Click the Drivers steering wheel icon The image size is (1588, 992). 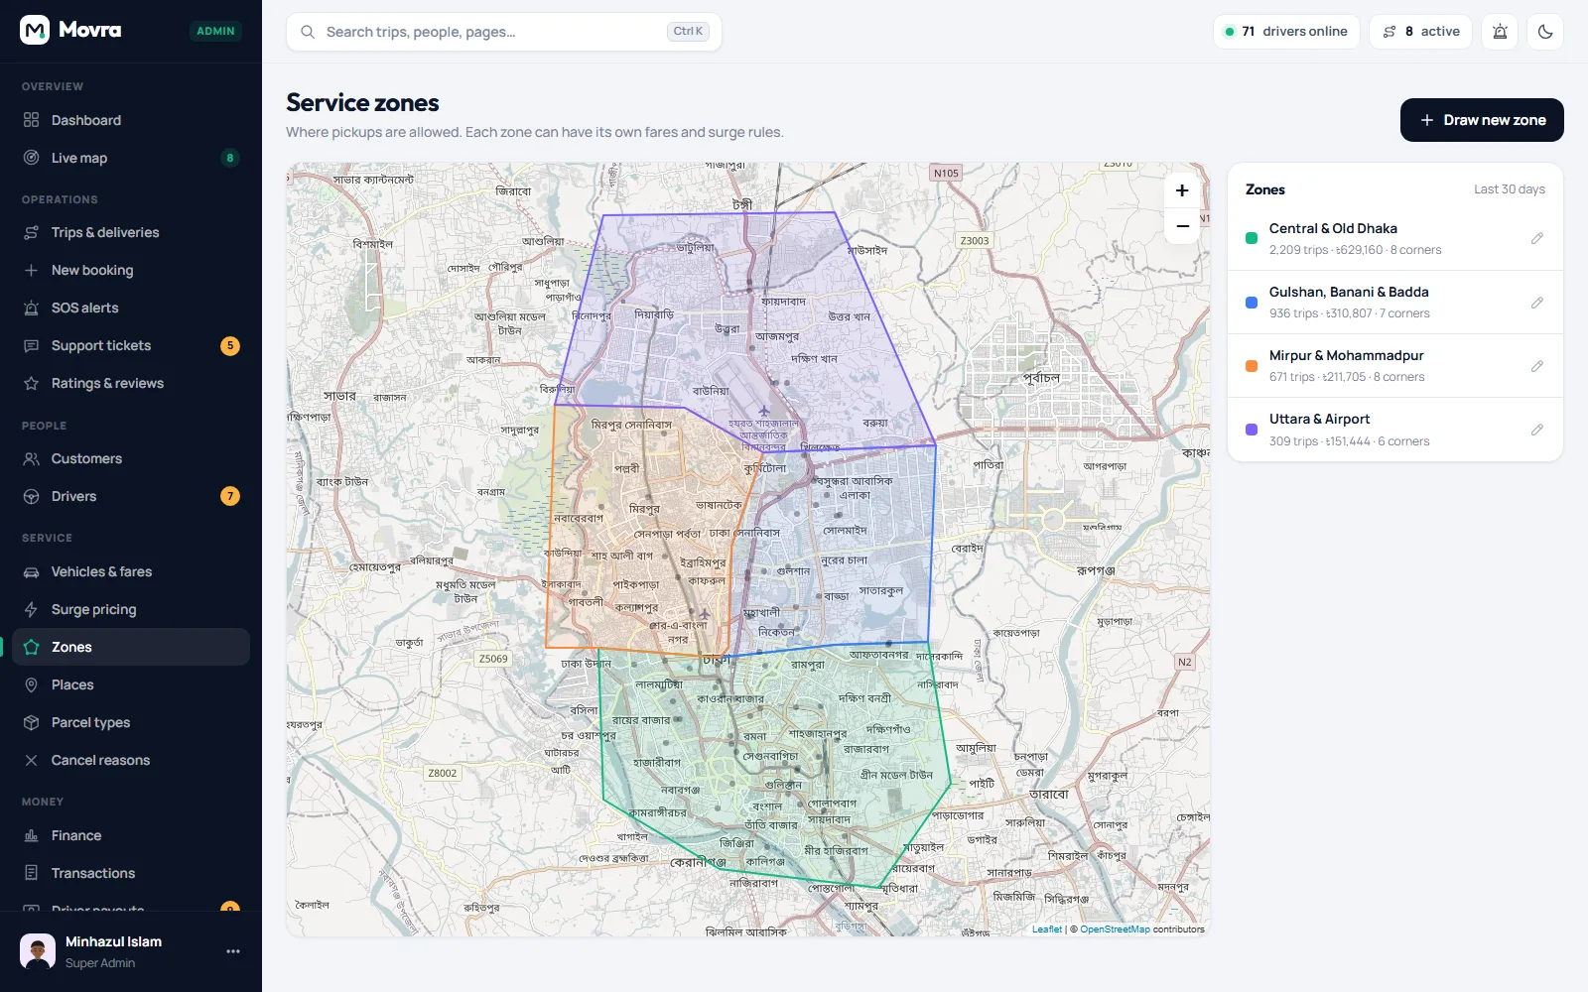point(31,496)
